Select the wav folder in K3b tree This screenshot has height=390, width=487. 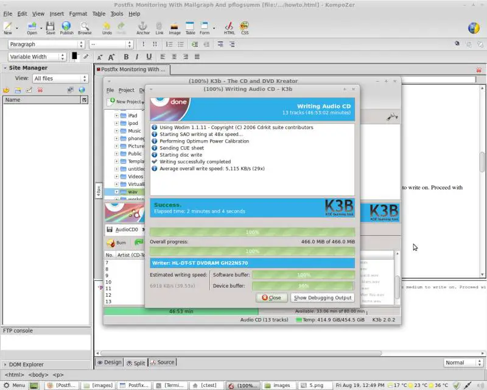133,192
